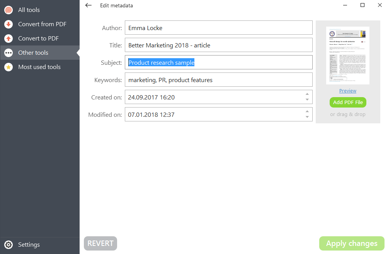Maximize the application window
The image size is (388, 254).
click(362, 5)
